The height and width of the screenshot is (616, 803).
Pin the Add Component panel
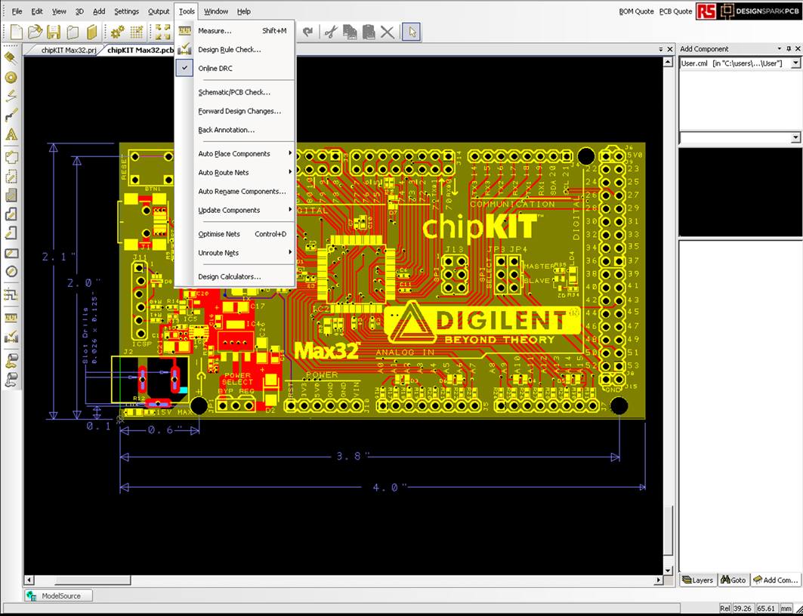tap(789, 48)
